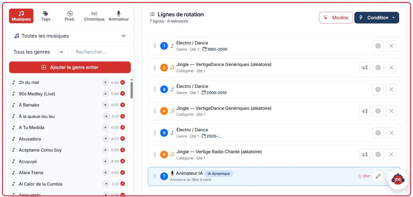Add À la queue leu leu track
413x197 pixels.
(123, 116)
